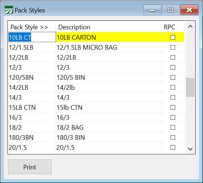Toggle RPC checkbox for 10LB CARTON
This screenshot has width=203, height=183.
tap(173, 38)
